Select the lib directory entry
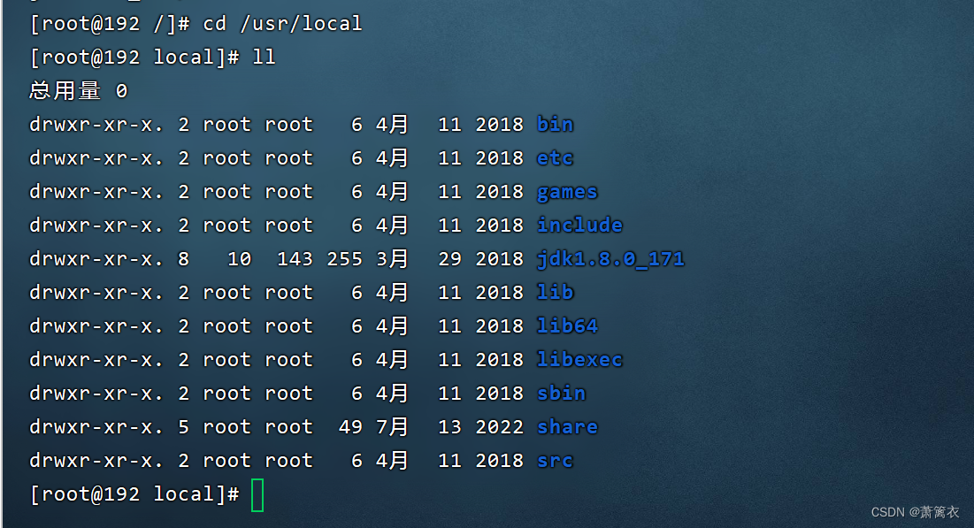The height and width of the screenshot is (528, 974). [x=555, y=292]
